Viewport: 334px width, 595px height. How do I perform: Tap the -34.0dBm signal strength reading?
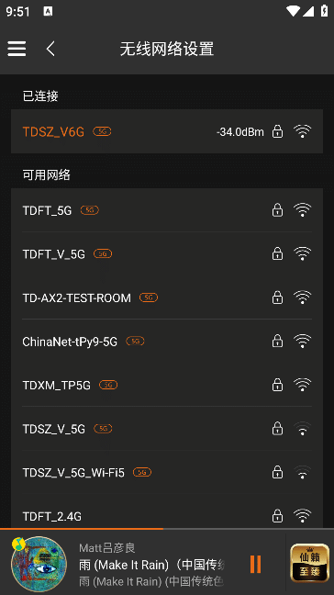pyautogui.click(x=240, y=132)
